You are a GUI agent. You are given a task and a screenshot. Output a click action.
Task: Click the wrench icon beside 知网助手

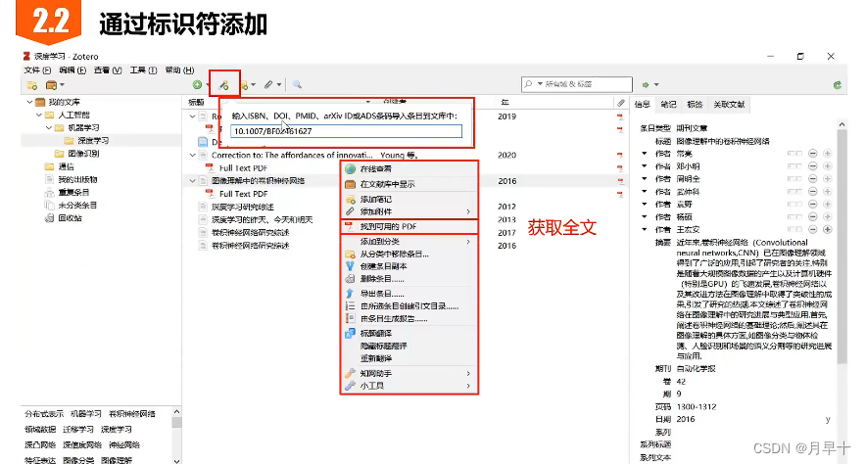tap(350, 374)
